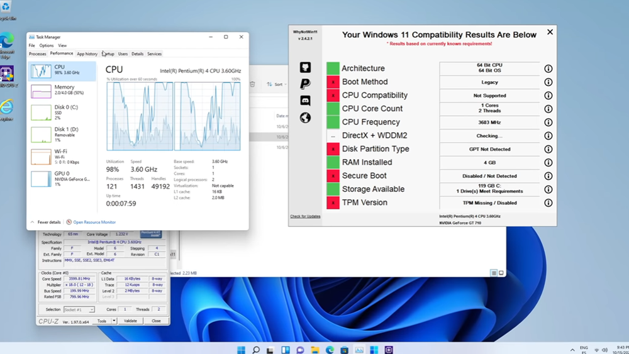Show hidden tray icons chevron
The height and width of the screenshot is (354, 629).
click(x=572, y=350)
